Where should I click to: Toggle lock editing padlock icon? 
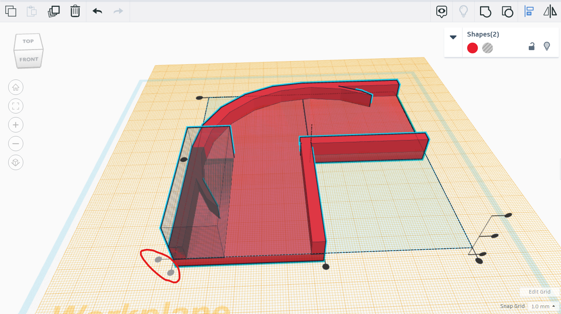coord(532,46)
